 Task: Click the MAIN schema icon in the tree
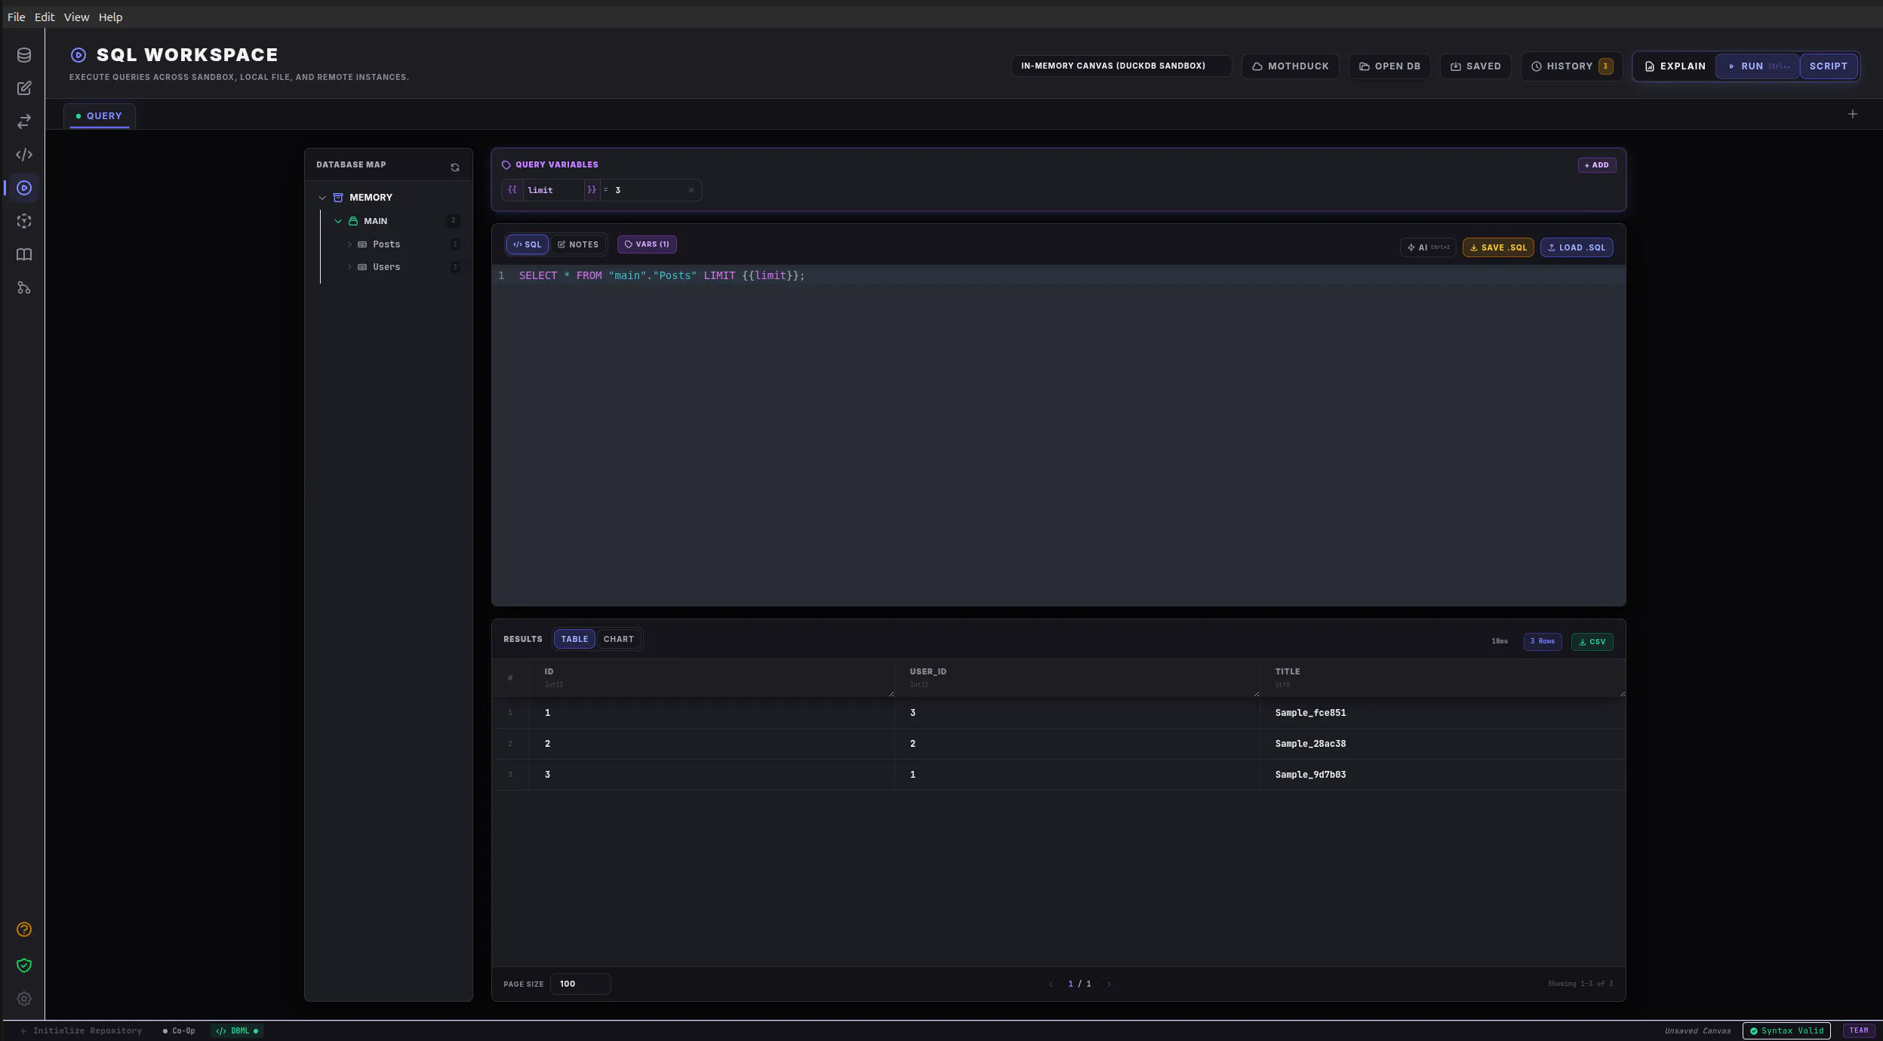click(x=353, y=221)
